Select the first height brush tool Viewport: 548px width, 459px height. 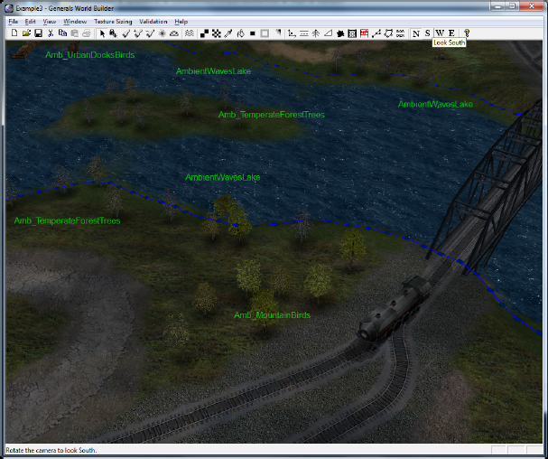[125, 33]
